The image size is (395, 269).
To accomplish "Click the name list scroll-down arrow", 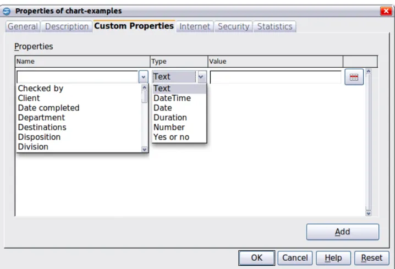I will (x=144, y=150).
